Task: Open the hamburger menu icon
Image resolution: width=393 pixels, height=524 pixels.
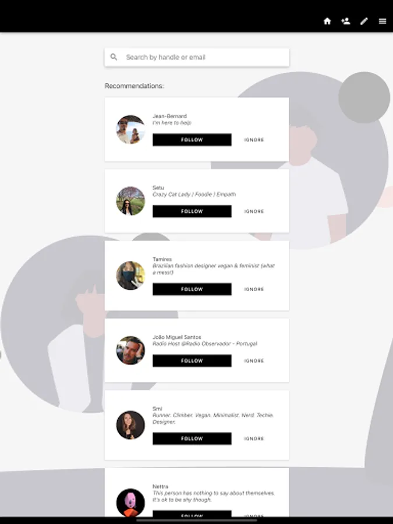Action: pos(383,22)
